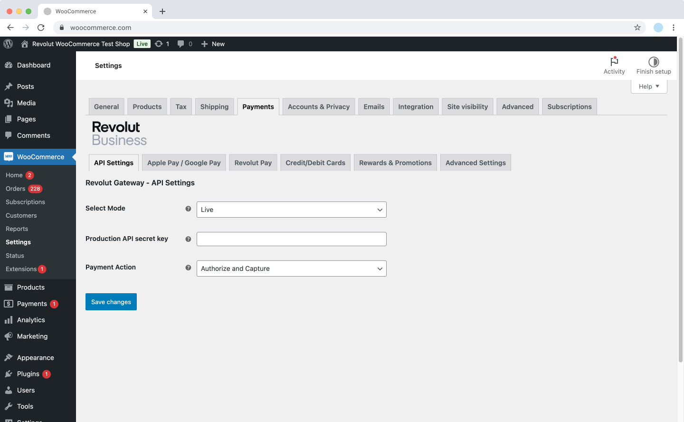Image resolution: width=684 pixels, height=422 pixels.
Task: Click the WordPress logo in admin bar
Action: pyautogui.click(x=8, y=44)
